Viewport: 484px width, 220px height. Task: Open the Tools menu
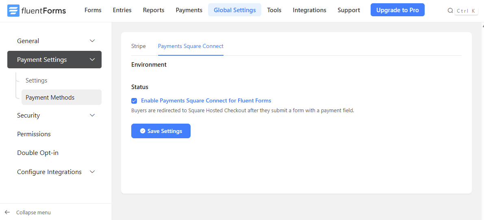(x=274, y=10)
